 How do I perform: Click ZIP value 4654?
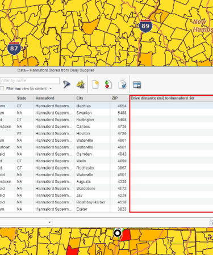coord(122,106)
